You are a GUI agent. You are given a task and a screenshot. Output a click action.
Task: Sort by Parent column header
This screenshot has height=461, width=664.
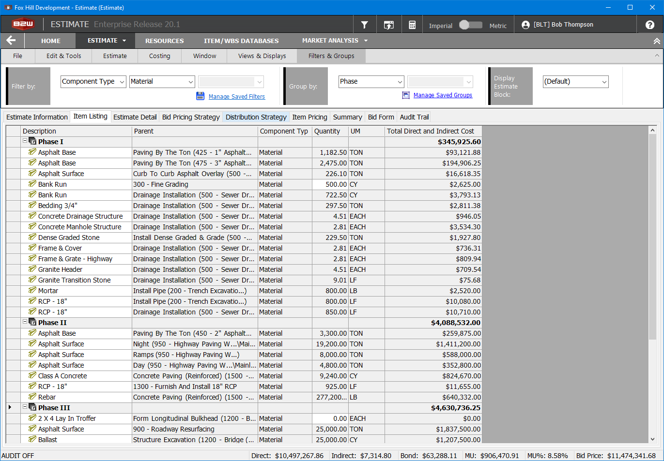coord(195,131)
